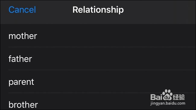This screenshot has height=110, width=196.
Task: Click the du letters inside the paw
Action: point(167,98)
